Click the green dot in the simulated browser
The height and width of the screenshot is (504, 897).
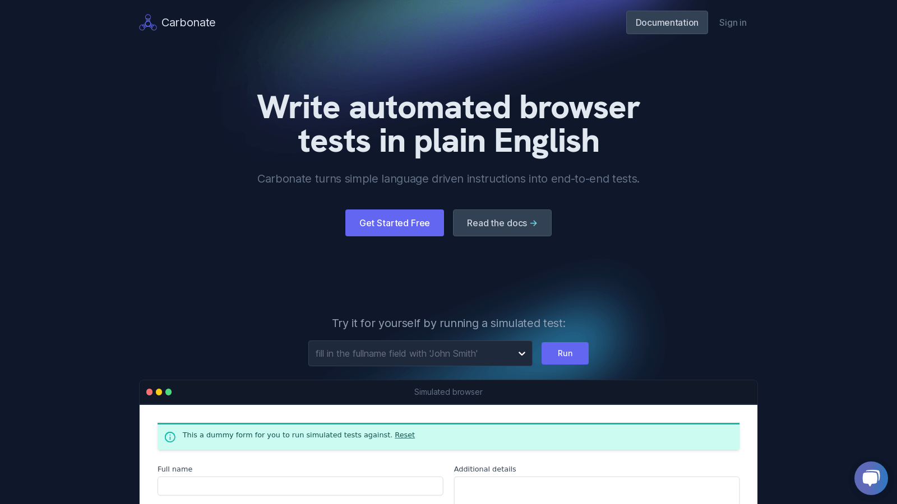tap(169, 392)
